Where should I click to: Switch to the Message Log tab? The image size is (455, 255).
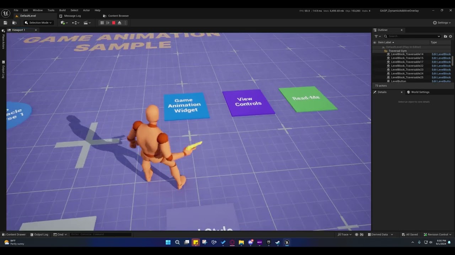[70, 16]
